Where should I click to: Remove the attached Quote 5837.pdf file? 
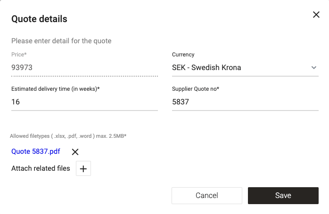pyautogui.click(x=75, y=151)
